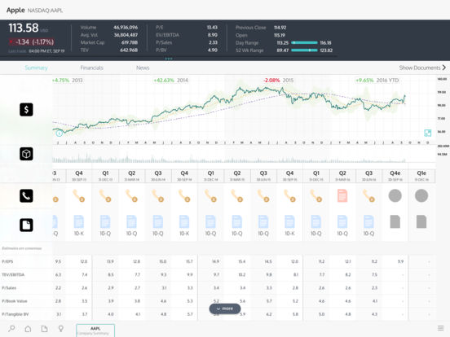Open earnings call for Q4 Sep 2013
This screenshot has width=450, height=337.
(78, 196)
